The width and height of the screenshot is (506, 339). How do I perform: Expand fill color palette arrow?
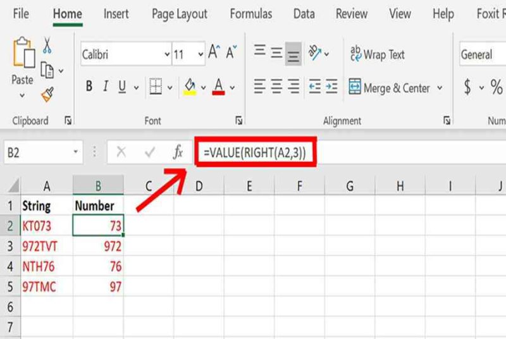(203, 87)
